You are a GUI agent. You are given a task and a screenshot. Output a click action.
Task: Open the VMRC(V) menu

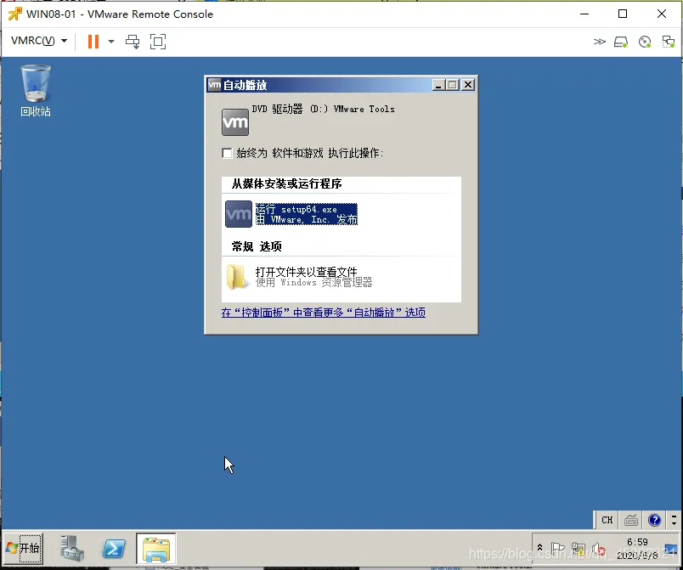coord(39,41)
